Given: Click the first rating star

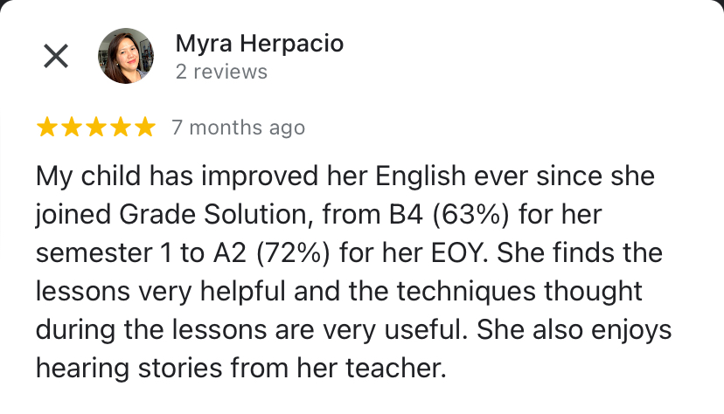Looking at the screenshot, I should pyautogui.click(x=46, y=128).
